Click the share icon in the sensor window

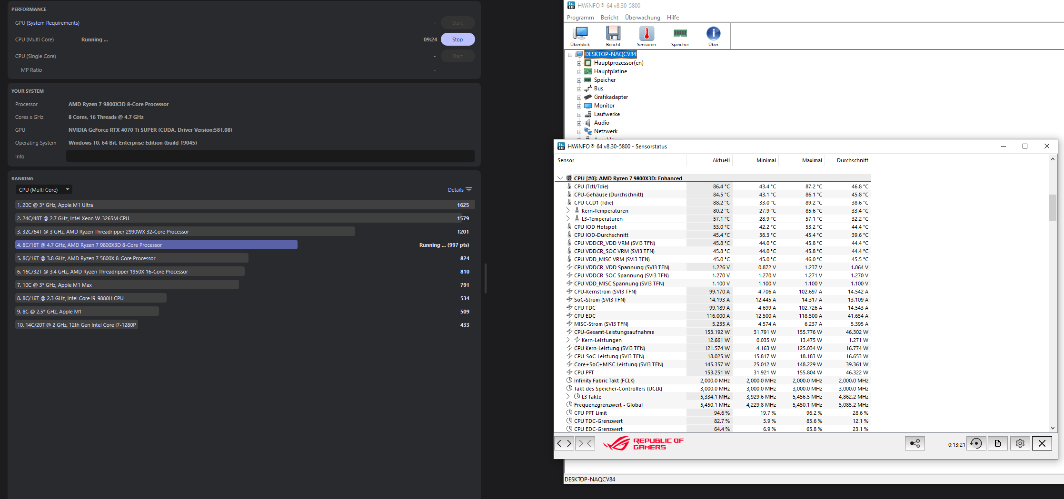click(x=915, y=443)
